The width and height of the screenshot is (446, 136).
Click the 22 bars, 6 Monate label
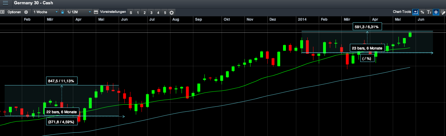[x=61, y=112]
